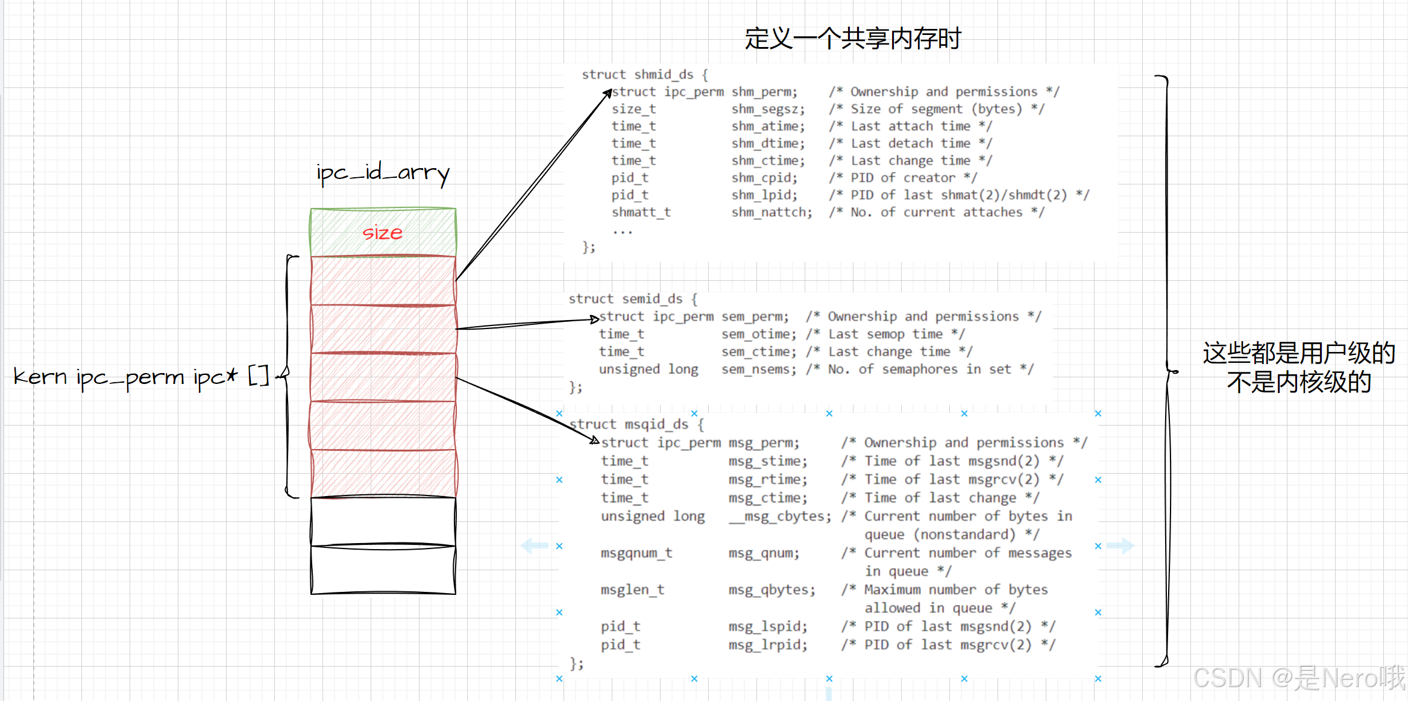Select the bottommost white empty array cell
The width and height of the screenshot is (1408, 701).
(383, 570)
